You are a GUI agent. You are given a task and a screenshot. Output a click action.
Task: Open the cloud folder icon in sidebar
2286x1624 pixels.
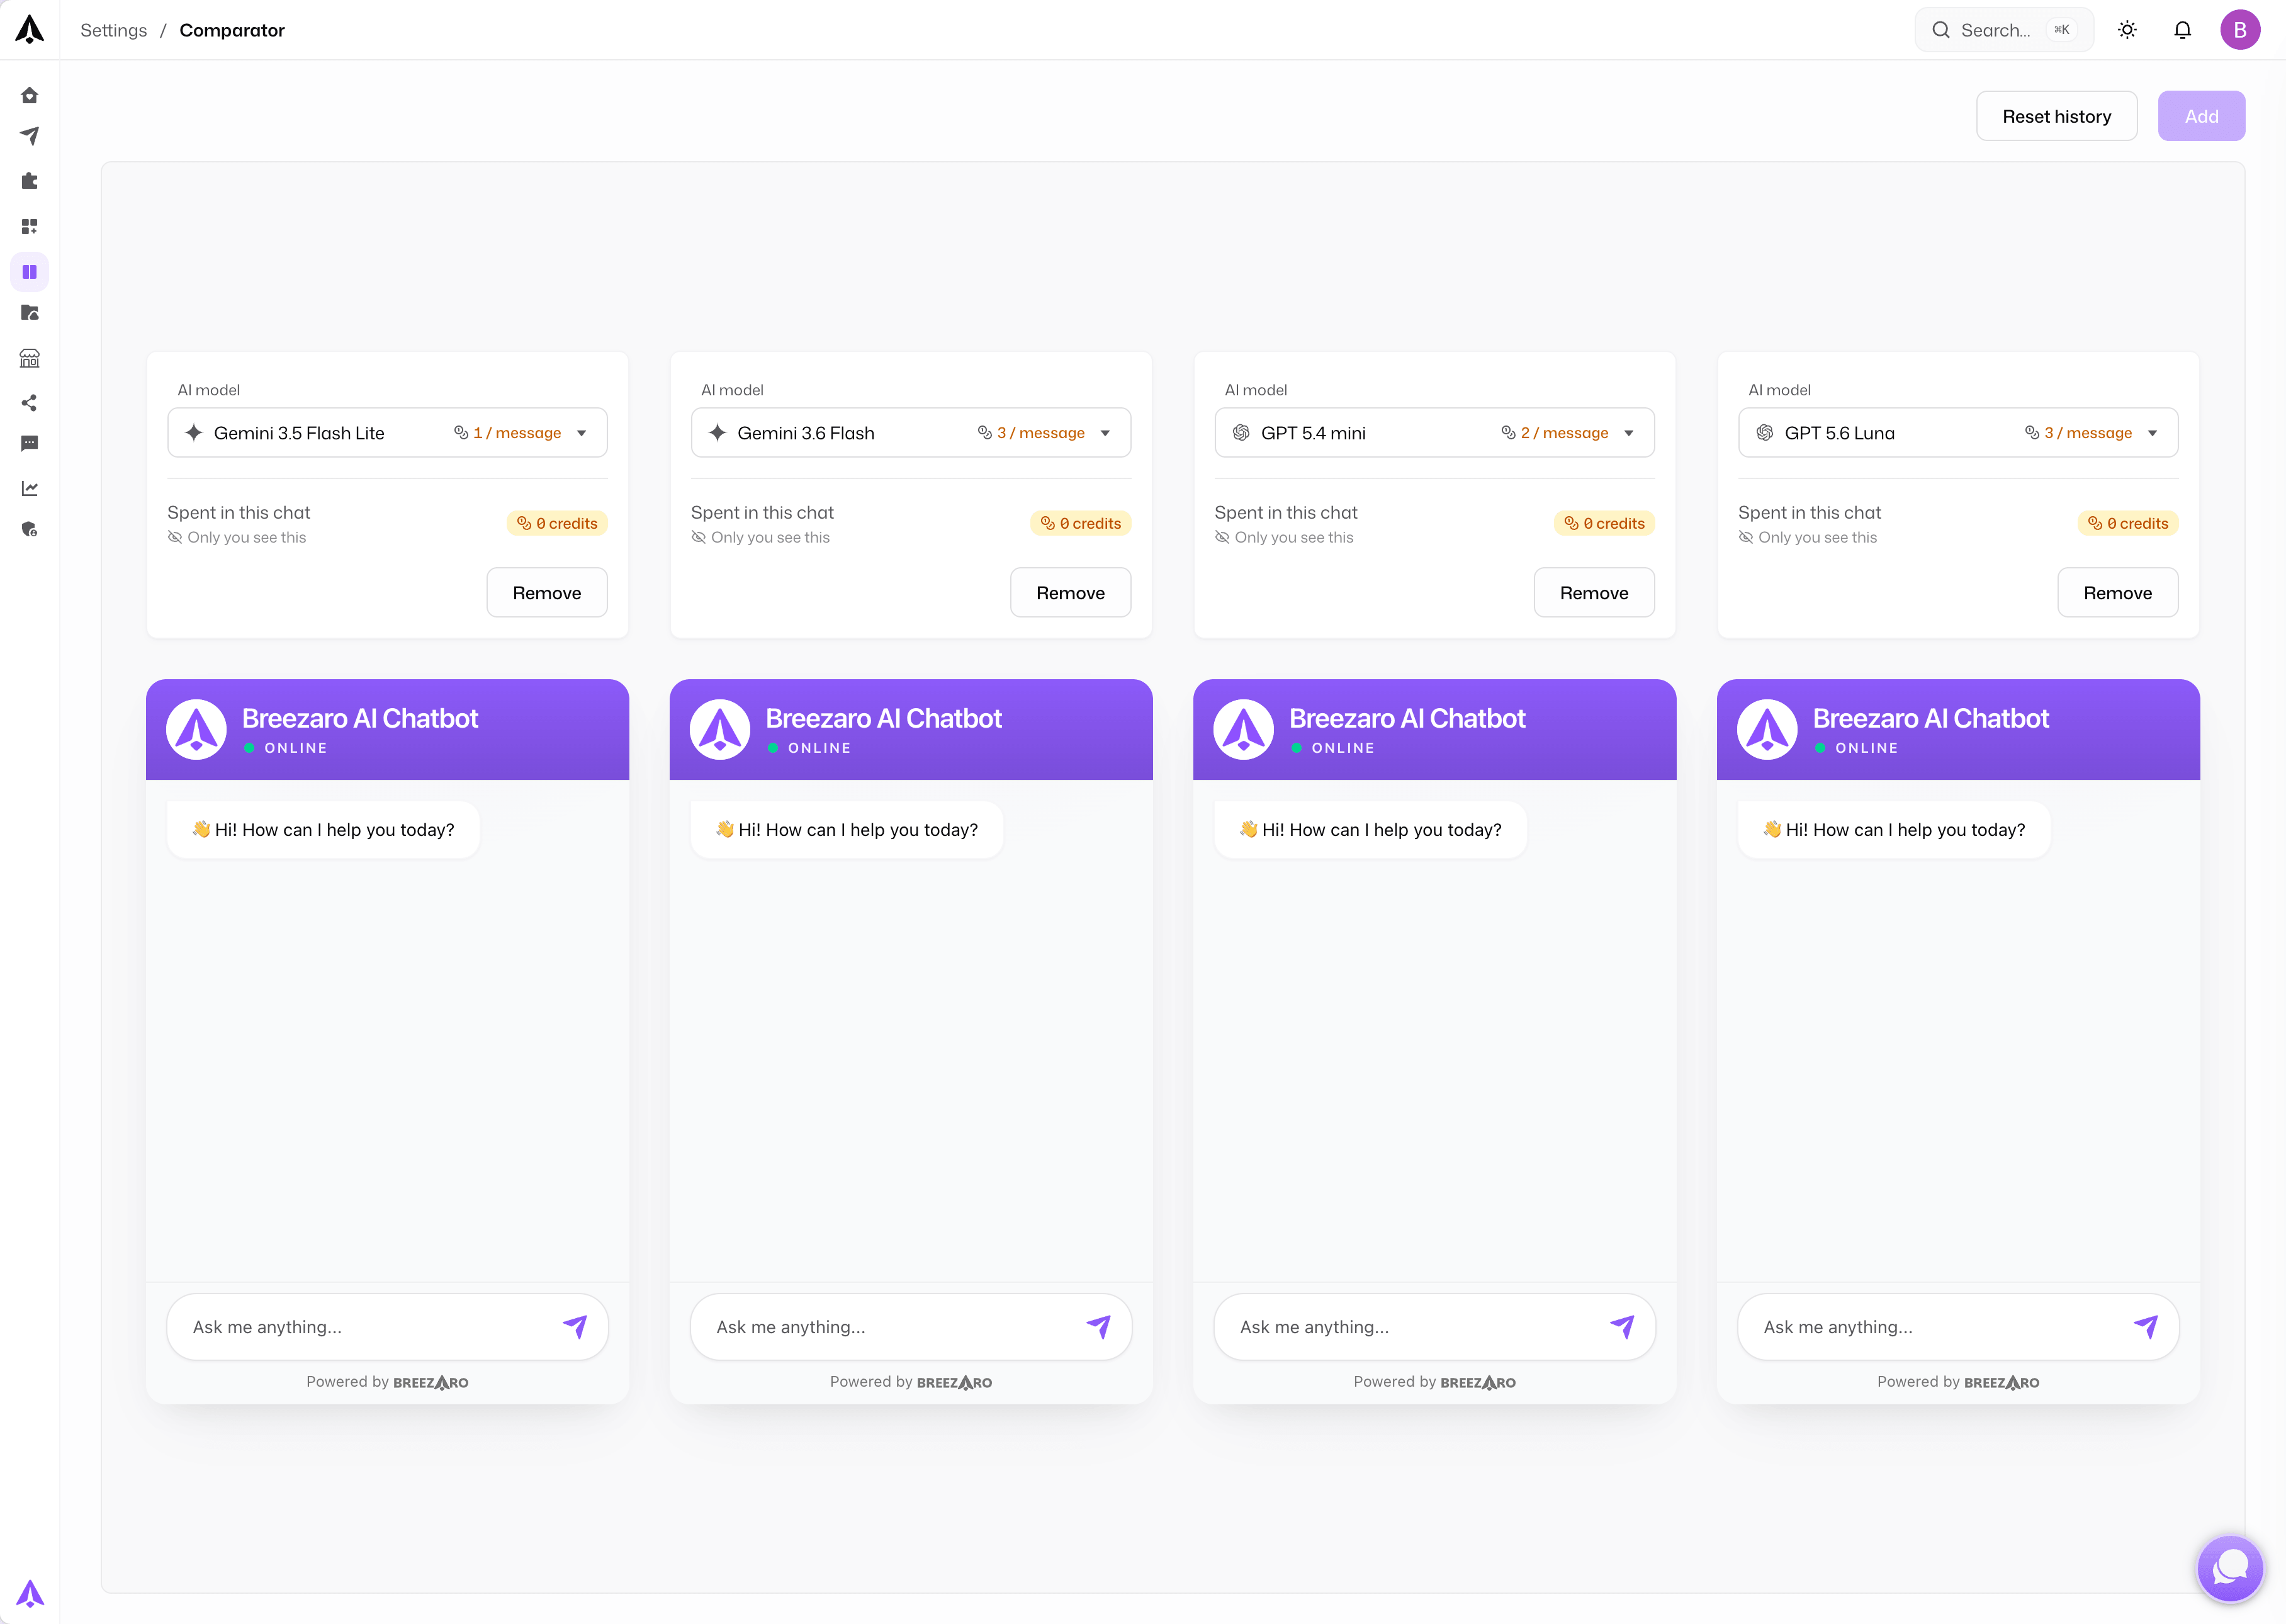29,313
